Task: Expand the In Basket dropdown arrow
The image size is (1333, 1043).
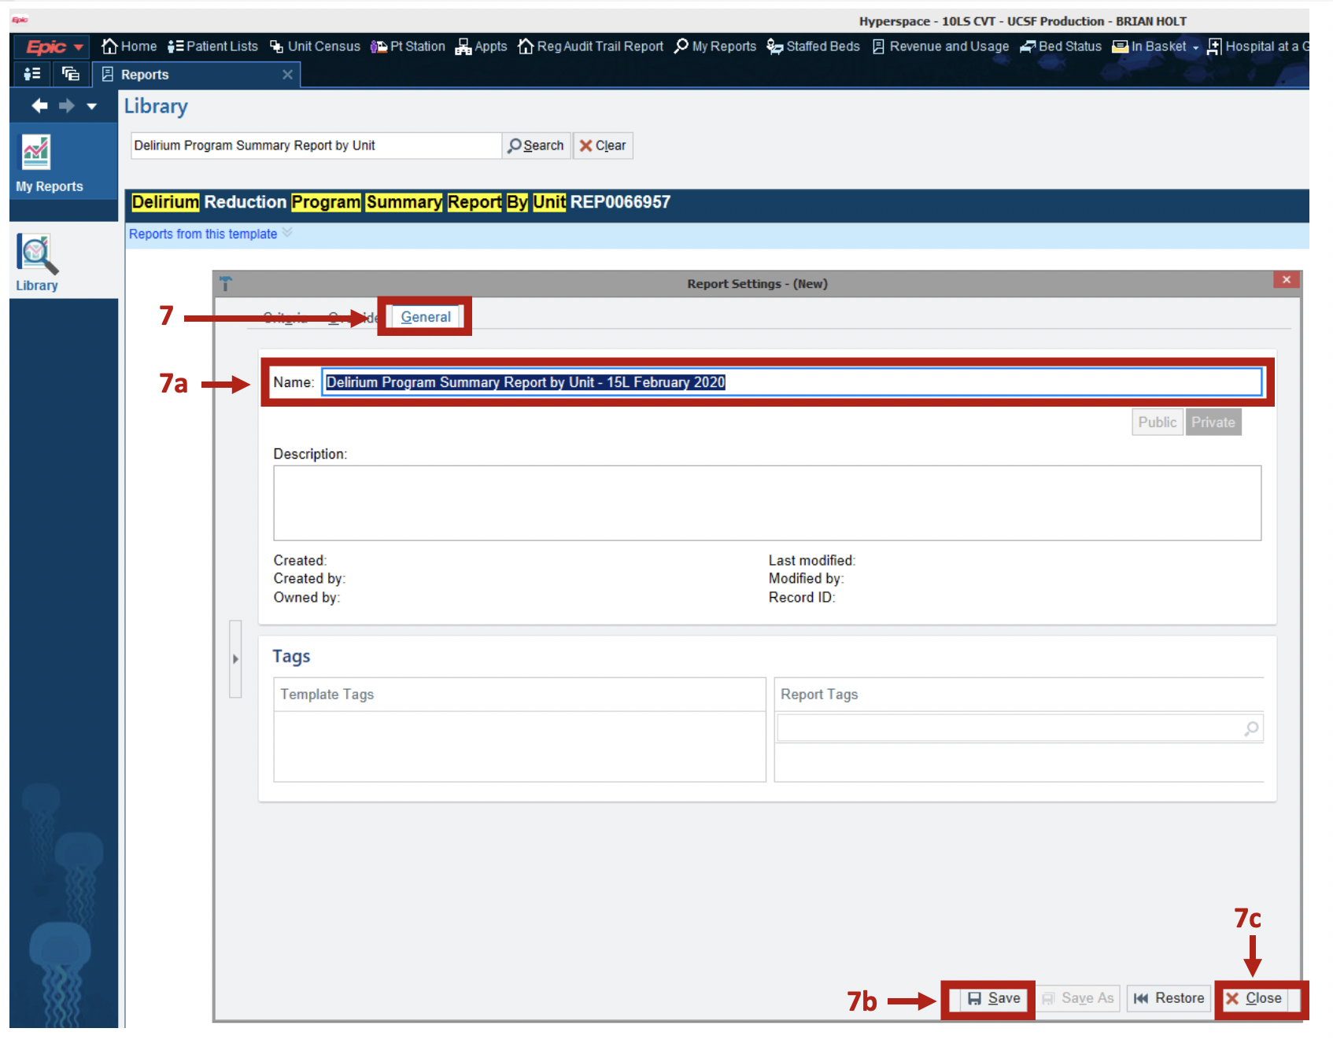Action: pyautogui.click(x=1196, y=48)
